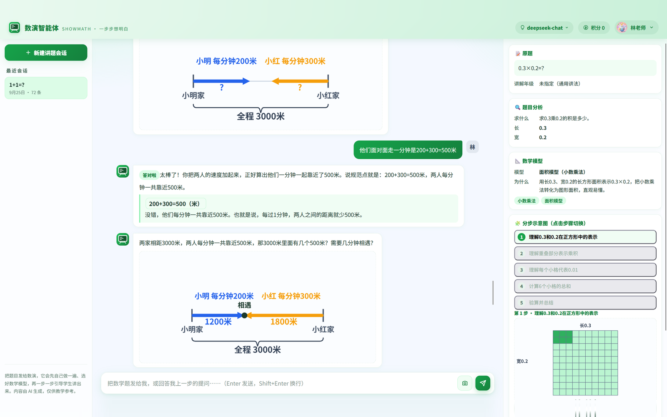This screenshot has height=417, width=667.
Task: Click the 积分 0 points badge
Action: (594, 28)
